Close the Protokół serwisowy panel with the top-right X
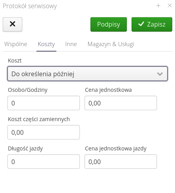Viewport: 175px width, 193px height. click(170, 5)
